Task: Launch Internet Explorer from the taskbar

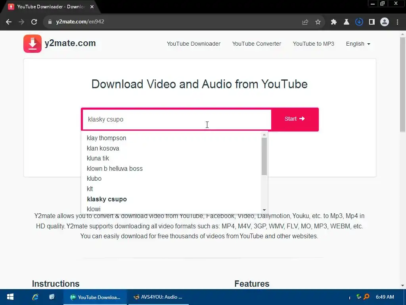Action: 35,297
